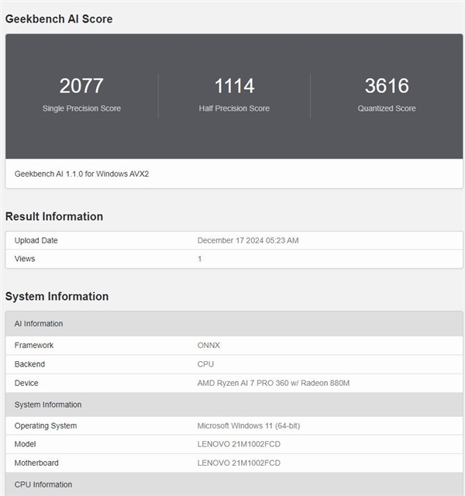Screen dimensions: 465x496
Task: Click the Half Precision Score value 1114
Action: click(x=234, y=85)
